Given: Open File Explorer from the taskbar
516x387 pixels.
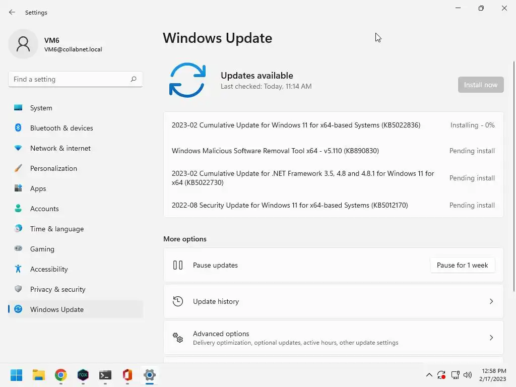Looking at the screenshot, I should coord(38,375).
